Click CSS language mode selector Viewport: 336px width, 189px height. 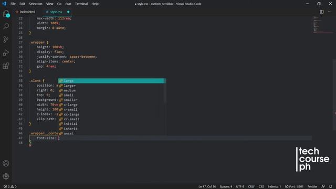(261, 187)
